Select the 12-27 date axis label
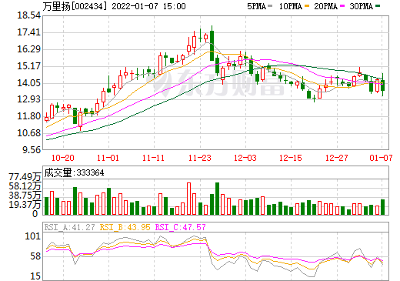400x281 pixels. point(337,158)
